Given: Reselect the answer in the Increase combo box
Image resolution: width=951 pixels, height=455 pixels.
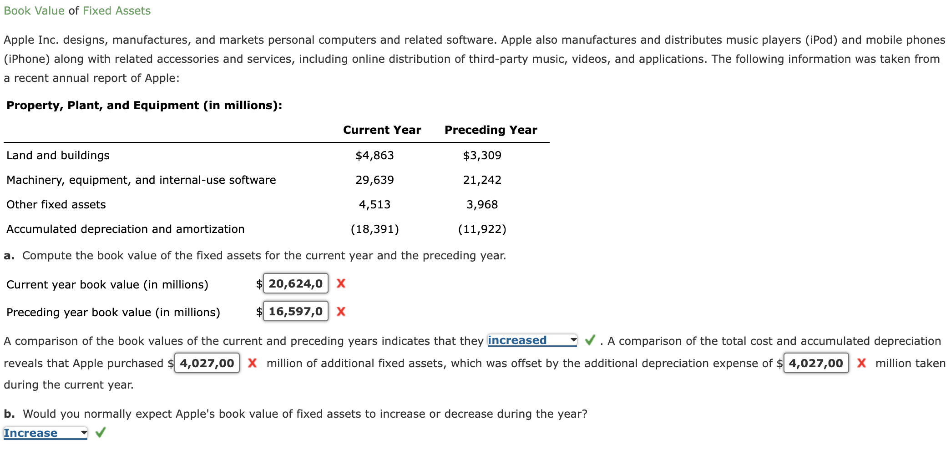Looking at the screenshot, I should (x=46, y=433).
